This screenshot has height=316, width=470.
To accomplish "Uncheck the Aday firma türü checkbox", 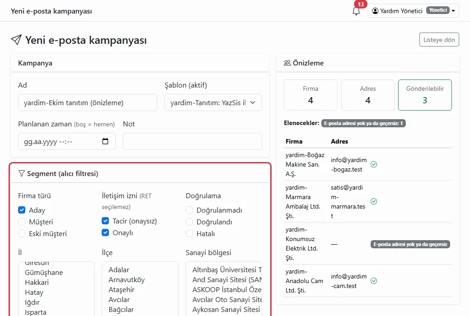I will click(x=22, y=210).
